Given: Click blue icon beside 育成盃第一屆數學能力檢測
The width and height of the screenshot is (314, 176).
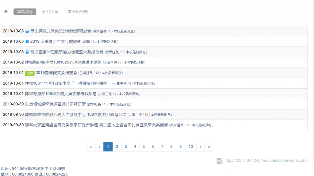Looking at the screenshot, I should click(27, 52).
